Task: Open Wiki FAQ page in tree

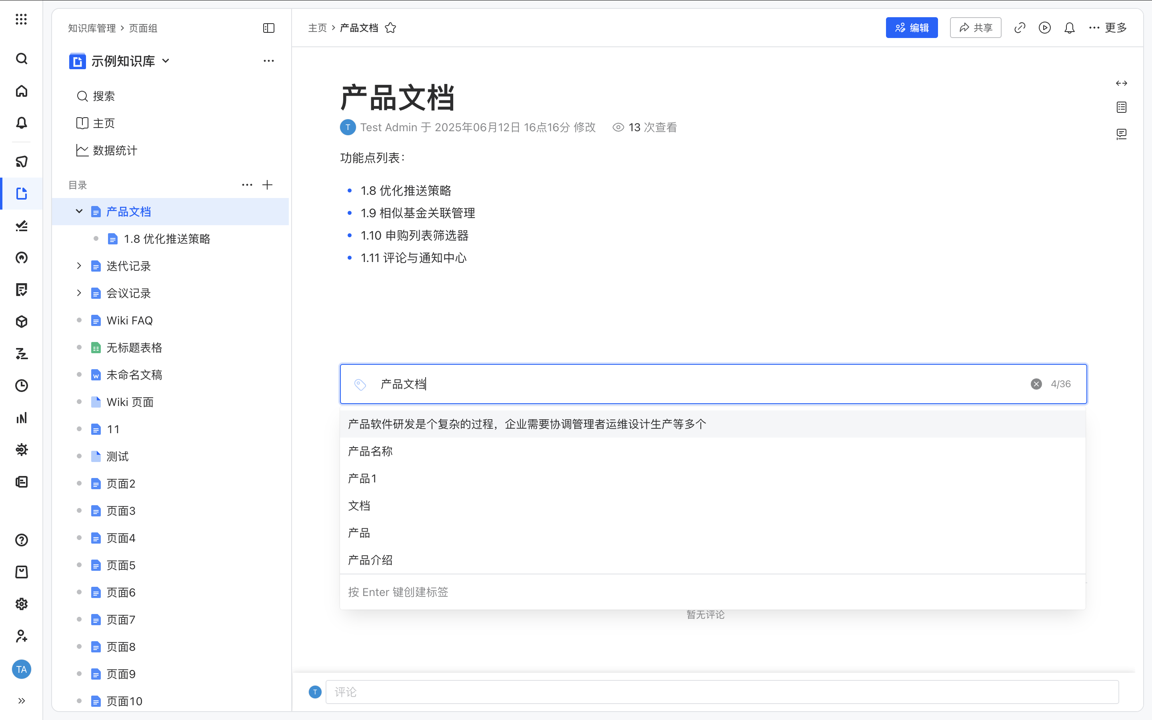Action: click(129, 320)
